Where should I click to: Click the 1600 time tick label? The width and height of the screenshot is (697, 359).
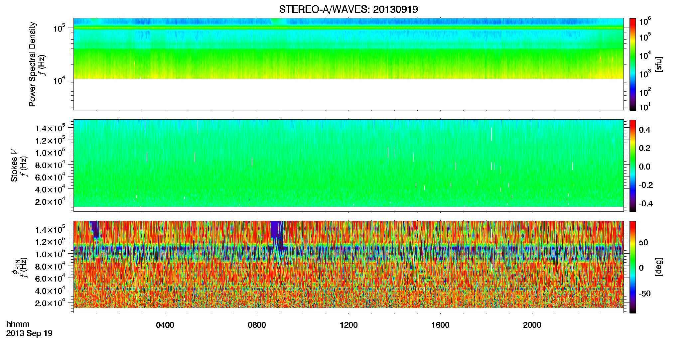[x=440, y=325]
